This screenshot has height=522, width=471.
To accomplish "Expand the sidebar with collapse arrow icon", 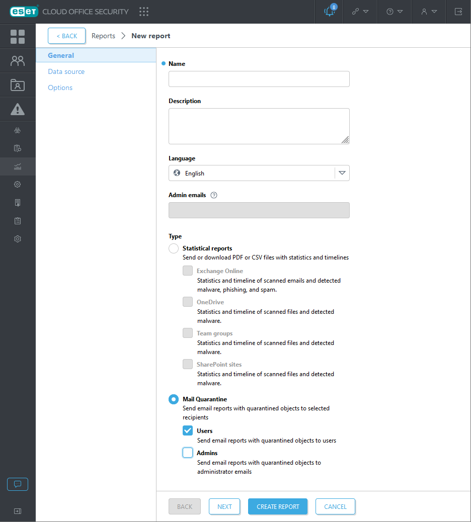I will click(18, 511).
